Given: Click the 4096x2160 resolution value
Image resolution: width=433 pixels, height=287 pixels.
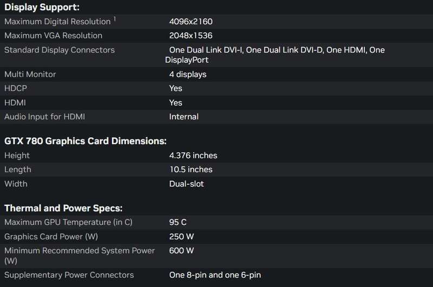Looking at the screenshot, I should (x=191, y=22).
